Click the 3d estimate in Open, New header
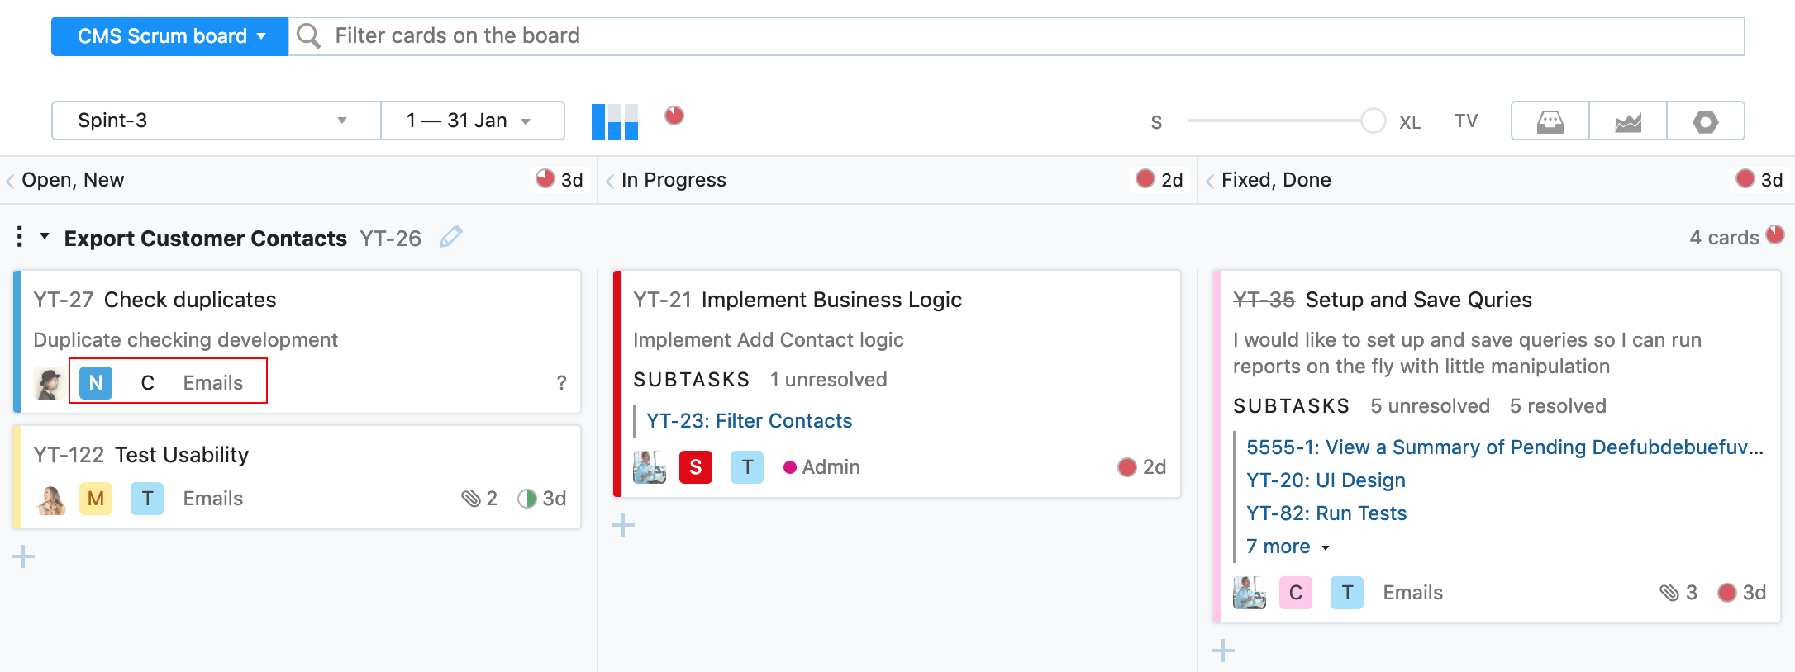The width and height of the screenshot is (1795, 672). click(x=559, y=179)
